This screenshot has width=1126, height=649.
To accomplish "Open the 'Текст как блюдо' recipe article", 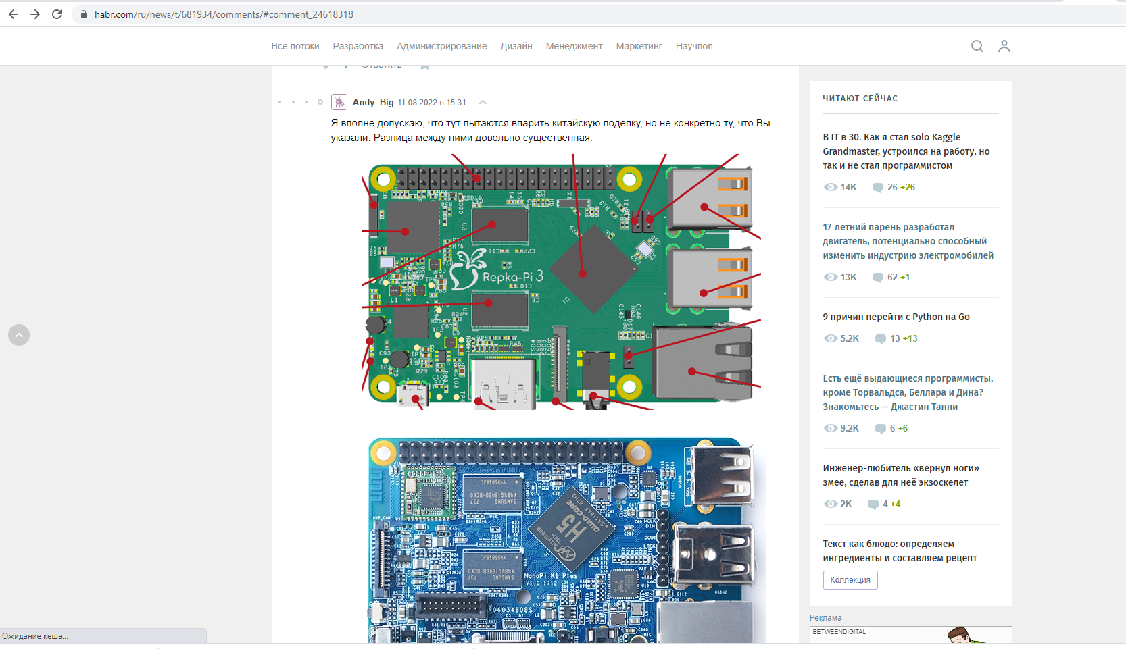I will pyautogui.click(x=900, y=550).
